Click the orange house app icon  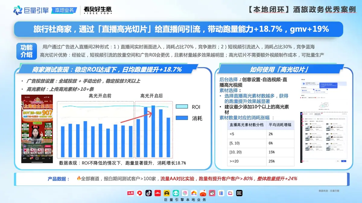tap(194, 193)
